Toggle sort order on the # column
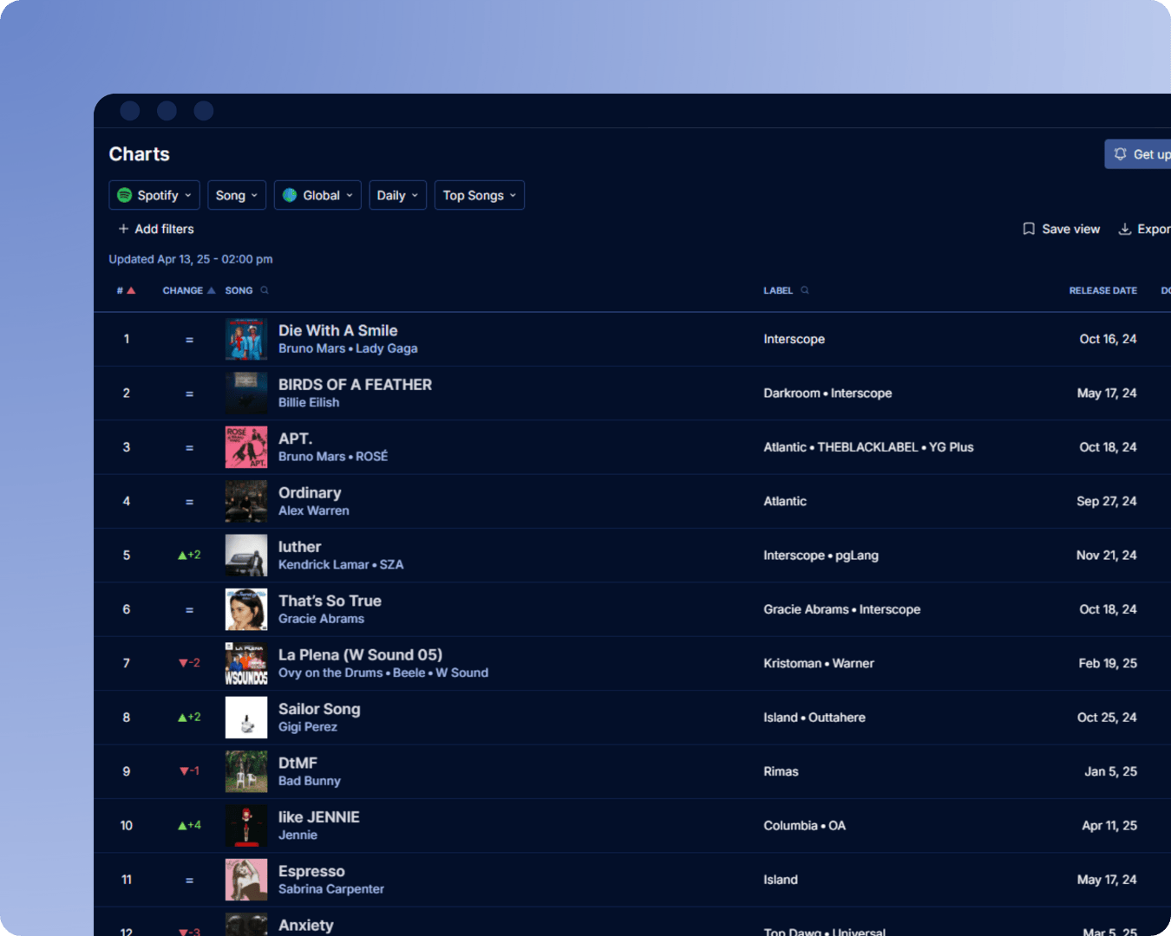Image resolution: width=1171 pixels, height=936 pixels. pos(128,290)
